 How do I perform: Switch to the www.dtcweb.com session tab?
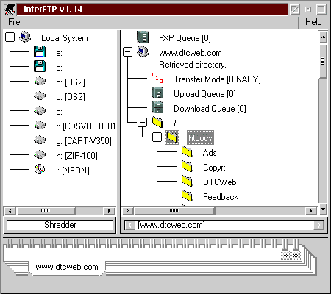click(x=67, y=267)
